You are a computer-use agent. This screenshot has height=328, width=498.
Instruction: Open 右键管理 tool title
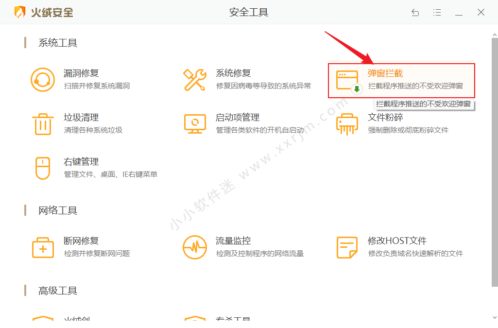tap(81, 162)
